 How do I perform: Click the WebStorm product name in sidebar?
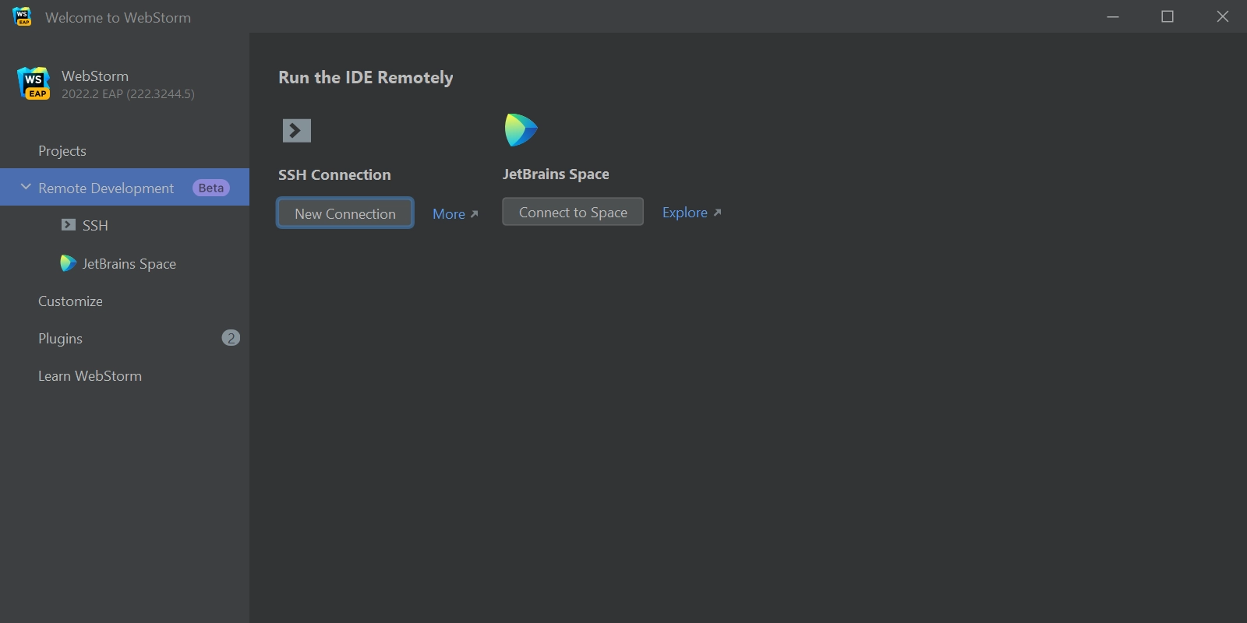pyautogui.click(x=95, y=76)
